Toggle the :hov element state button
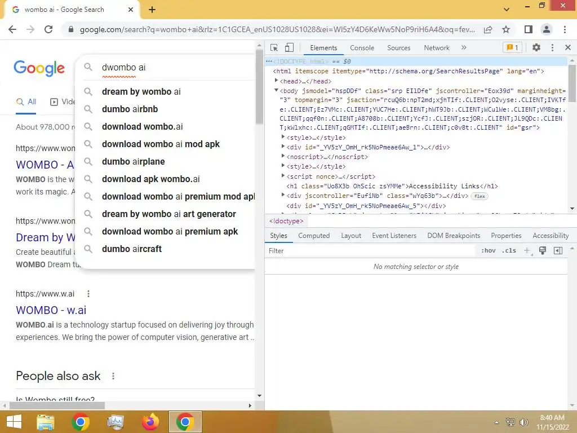The image size is (577, 433). coord(488,251)
